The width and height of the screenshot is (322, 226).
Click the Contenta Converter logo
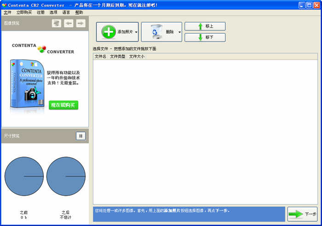[43, 49]
